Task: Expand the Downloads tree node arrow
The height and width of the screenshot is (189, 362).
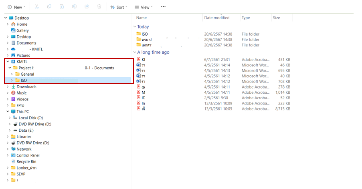Action: (x=7, y=87)
